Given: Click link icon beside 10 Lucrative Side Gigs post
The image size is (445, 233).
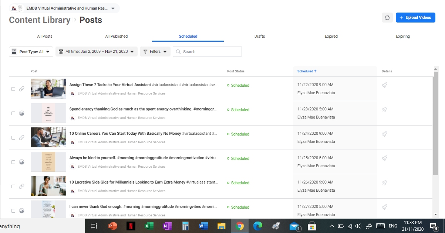Looking at the screenshot, I should click(x=22, y=186).
